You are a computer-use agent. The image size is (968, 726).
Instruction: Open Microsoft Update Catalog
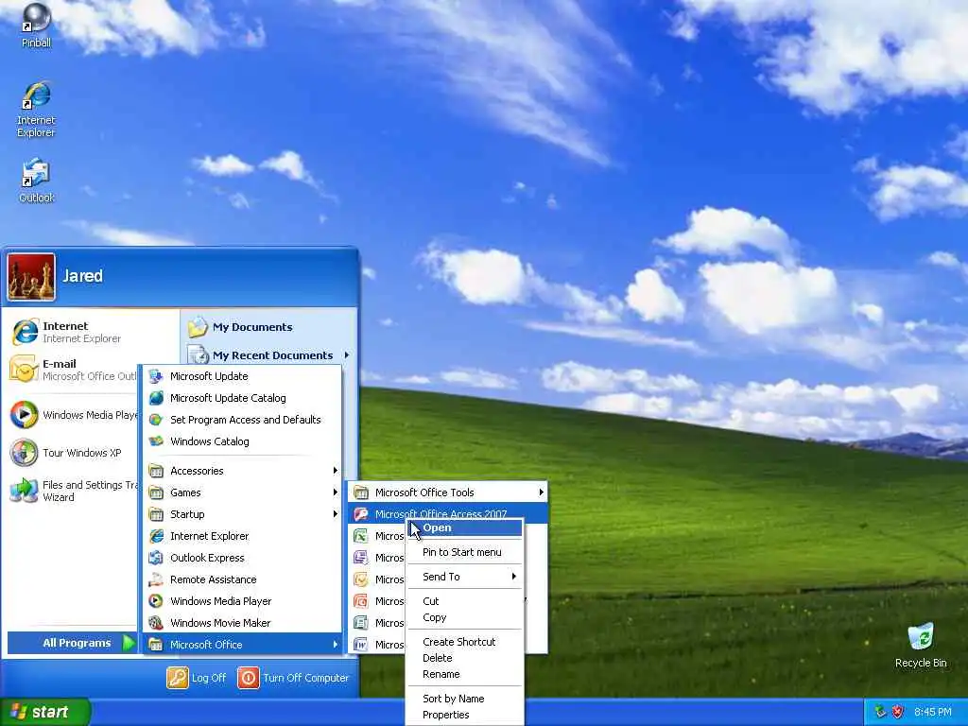click(242, 398)
